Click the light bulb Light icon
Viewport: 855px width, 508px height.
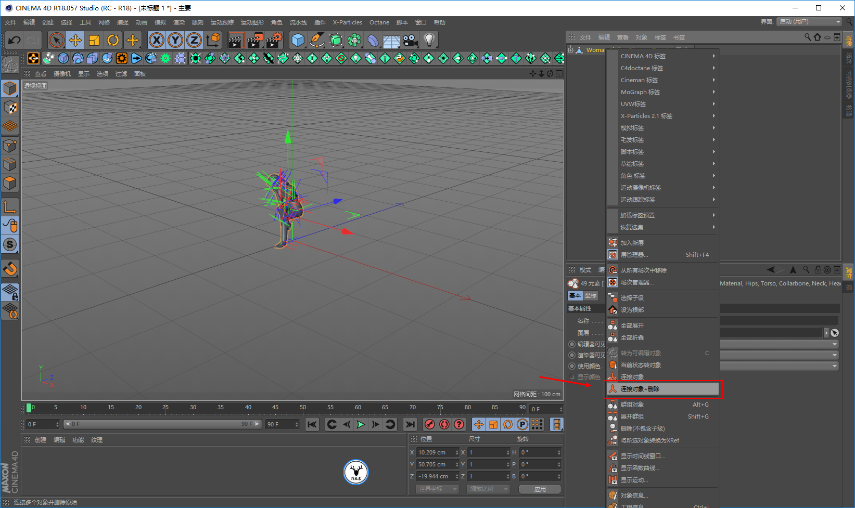click(429, 40)
